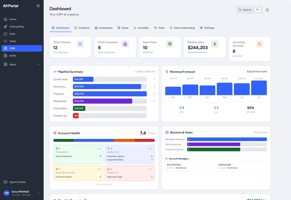Click the '50%' win rate value
This screenshot has height=200, width=291.
251,108
